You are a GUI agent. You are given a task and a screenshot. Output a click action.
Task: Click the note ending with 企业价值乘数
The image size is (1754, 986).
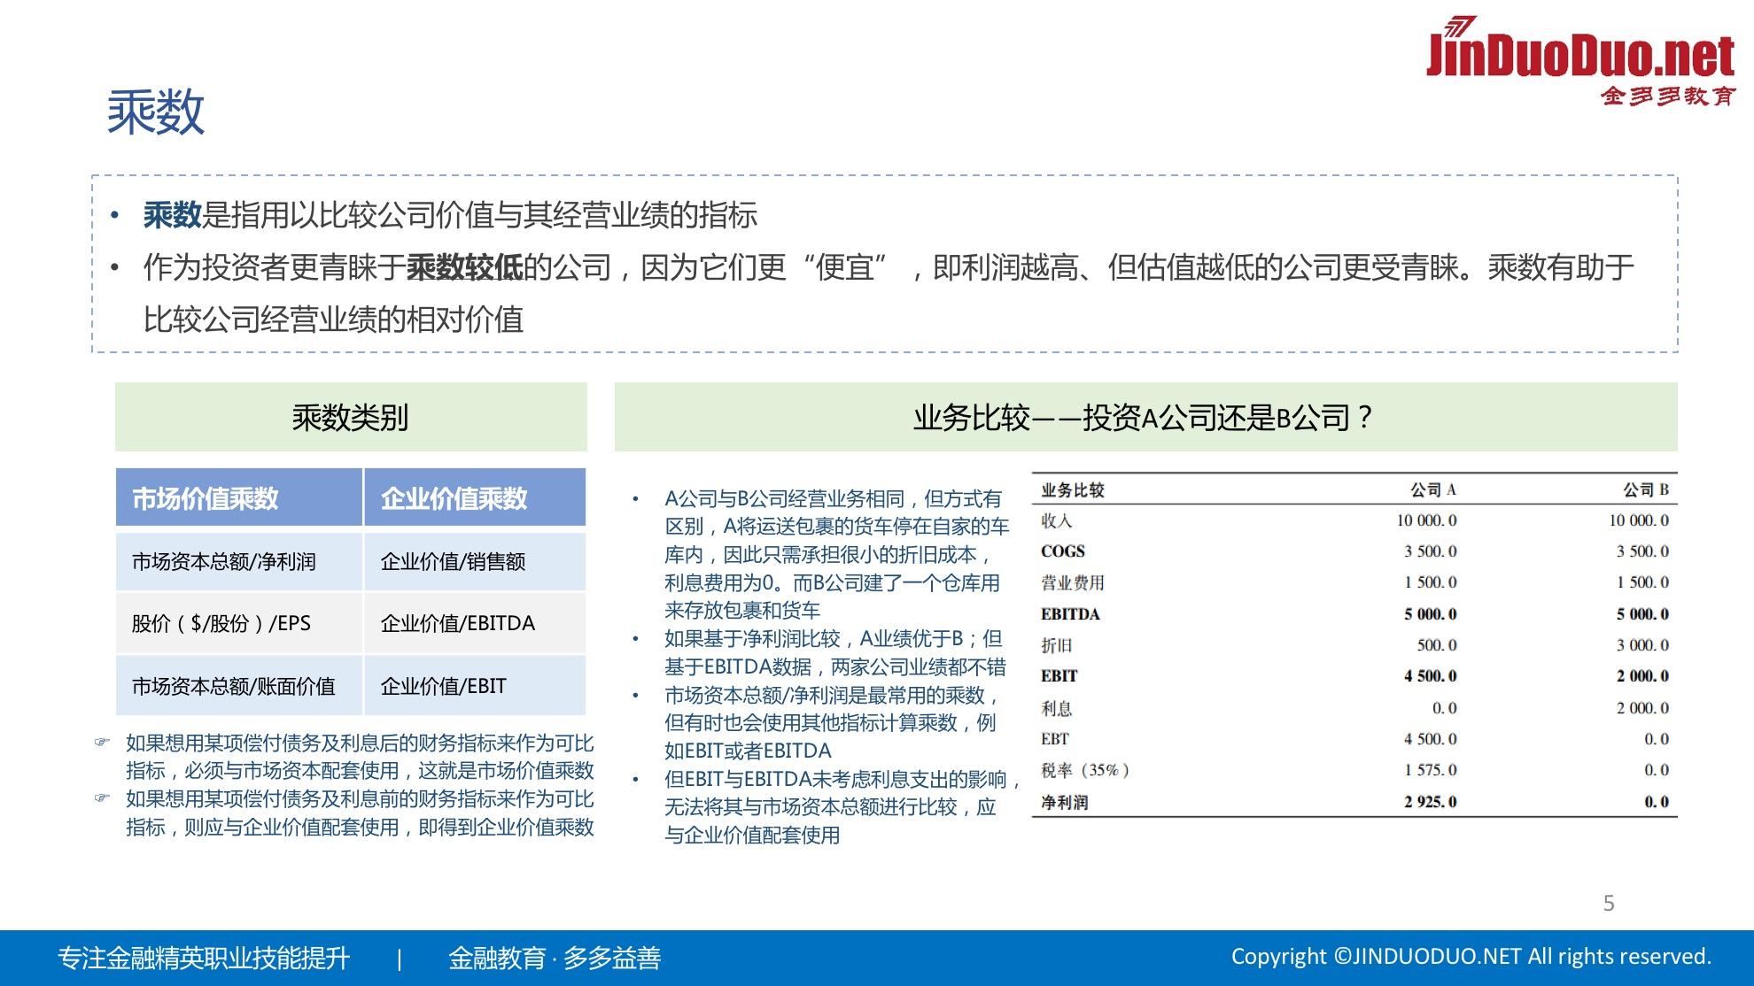click(x=359, y=813)
